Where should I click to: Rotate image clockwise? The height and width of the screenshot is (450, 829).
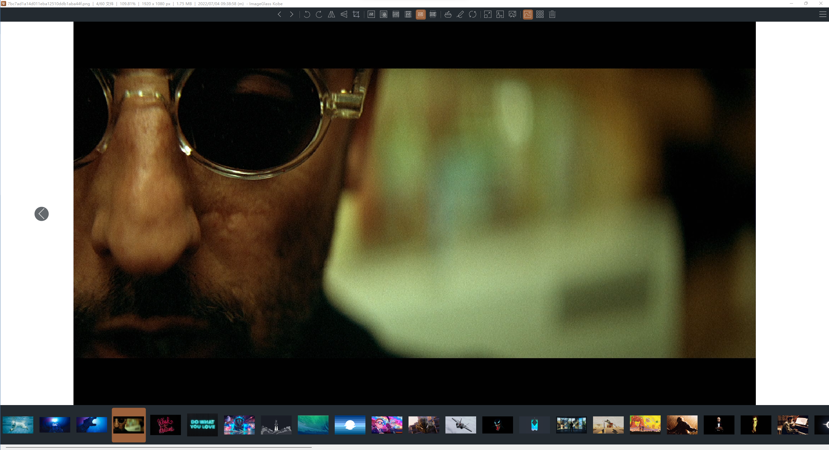(x=319, y=14)
